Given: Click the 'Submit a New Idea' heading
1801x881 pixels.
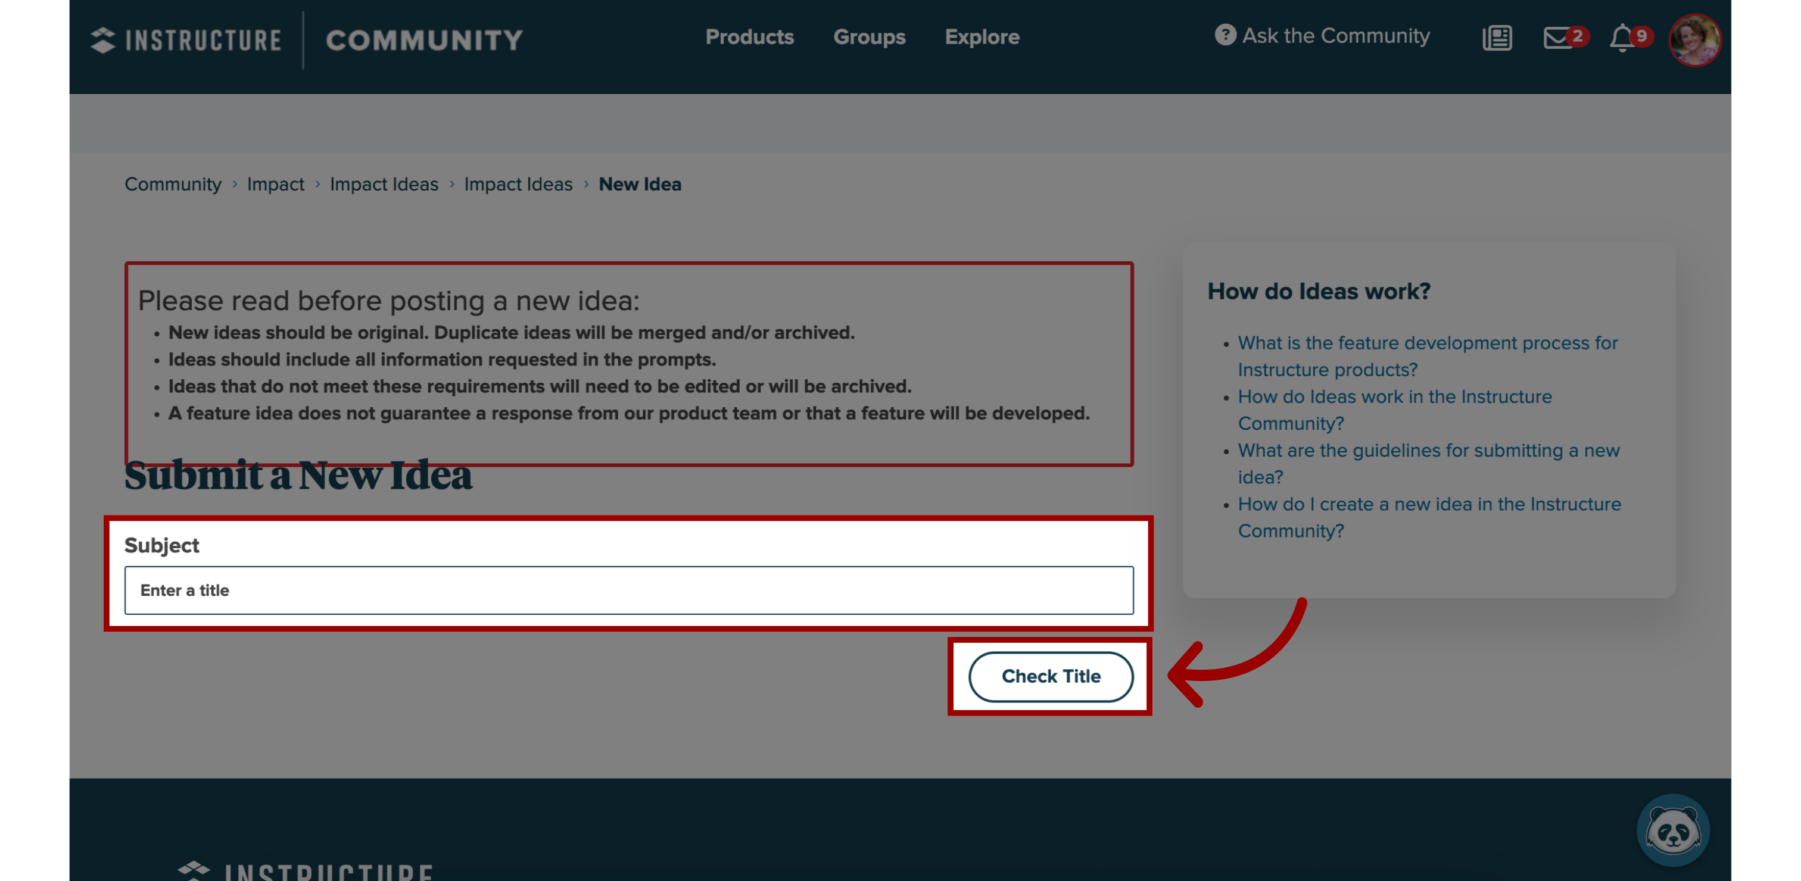Looking at the screenshot, I should point(298,475).
